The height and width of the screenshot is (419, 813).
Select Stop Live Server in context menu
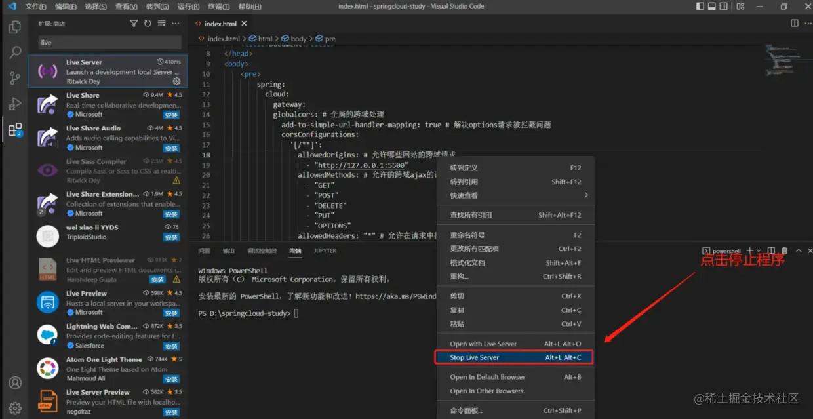[513, 357]
